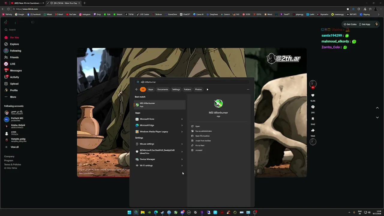
Task: Open the Windows Start button on taskbar
Action: [x=129, y=212]
